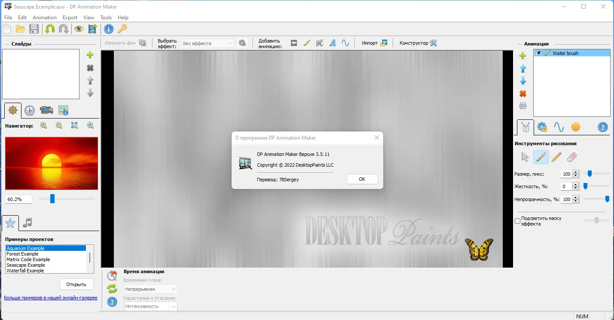Viewport: 614px width, 320px height.
Task: Expand the Нарастание и Угасание dropdown
Action: pos(150,306)
